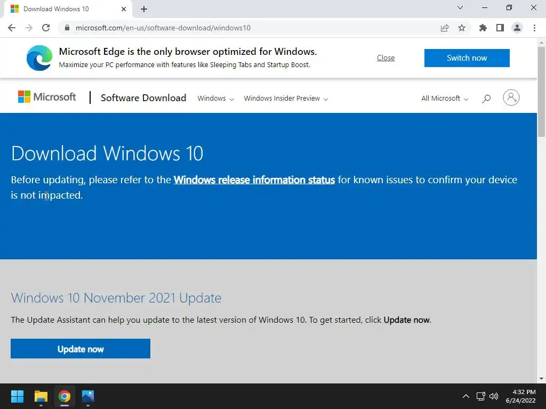Click the page vertical scrollbar thumb

pyautogui.click(x=542, y=92)
